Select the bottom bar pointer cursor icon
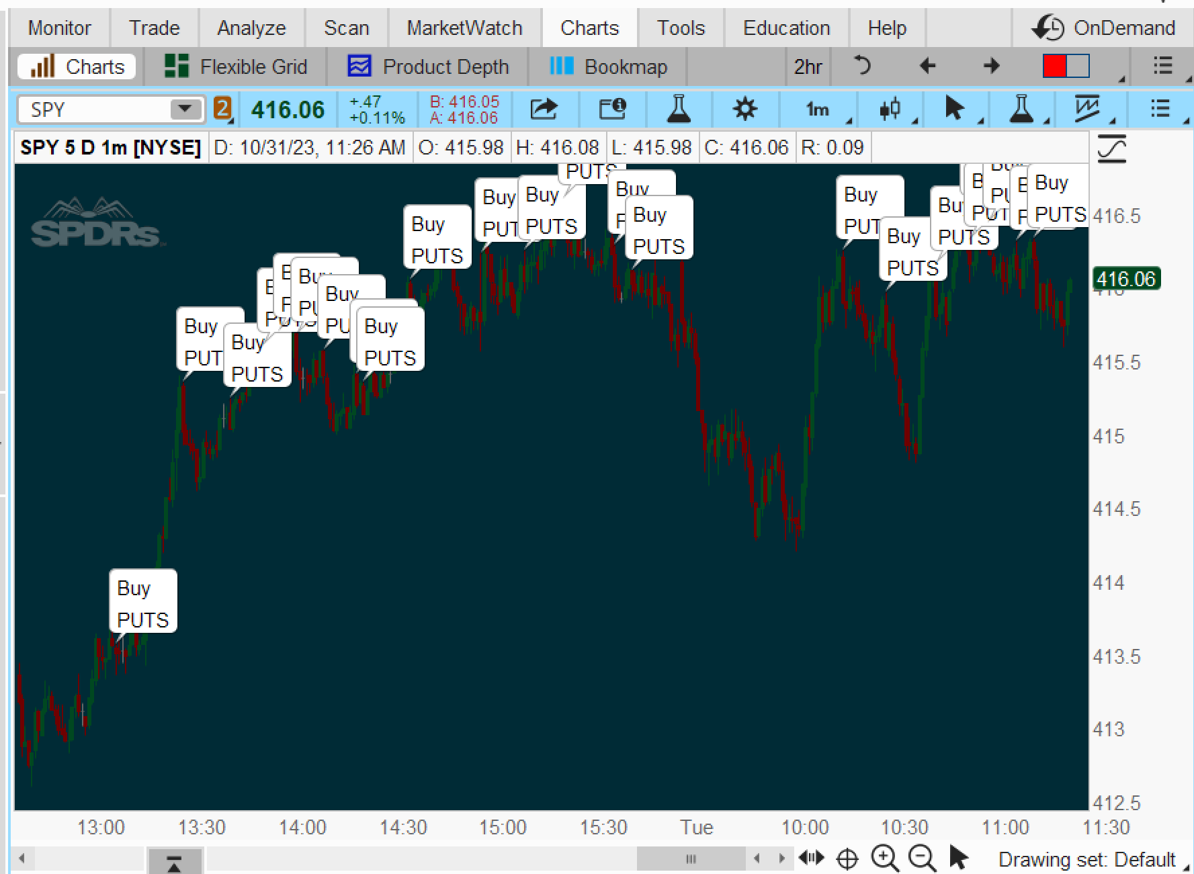This screenshot has height=874, width=1194. click(x=959, y=858)
